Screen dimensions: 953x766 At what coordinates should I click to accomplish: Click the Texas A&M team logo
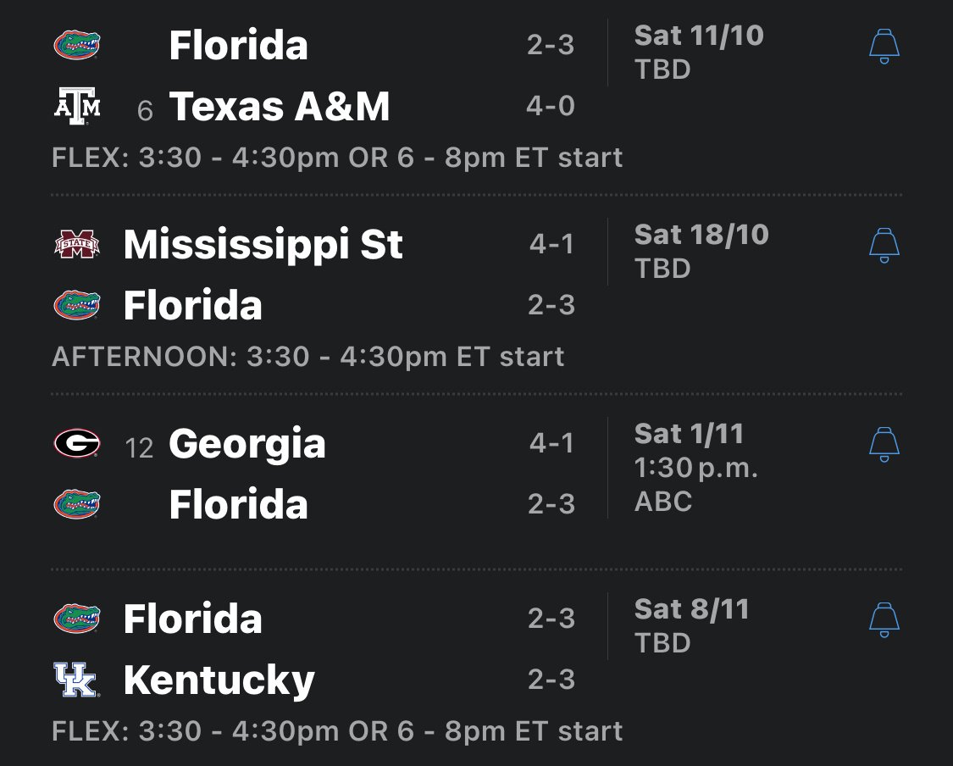click(77, 108)
